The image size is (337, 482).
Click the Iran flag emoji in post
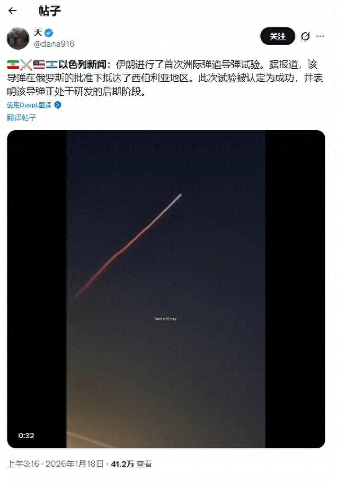pyautogui.click(x=13, y=65)
